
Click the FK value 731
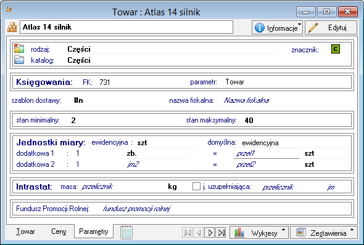(x=105, y=82)
